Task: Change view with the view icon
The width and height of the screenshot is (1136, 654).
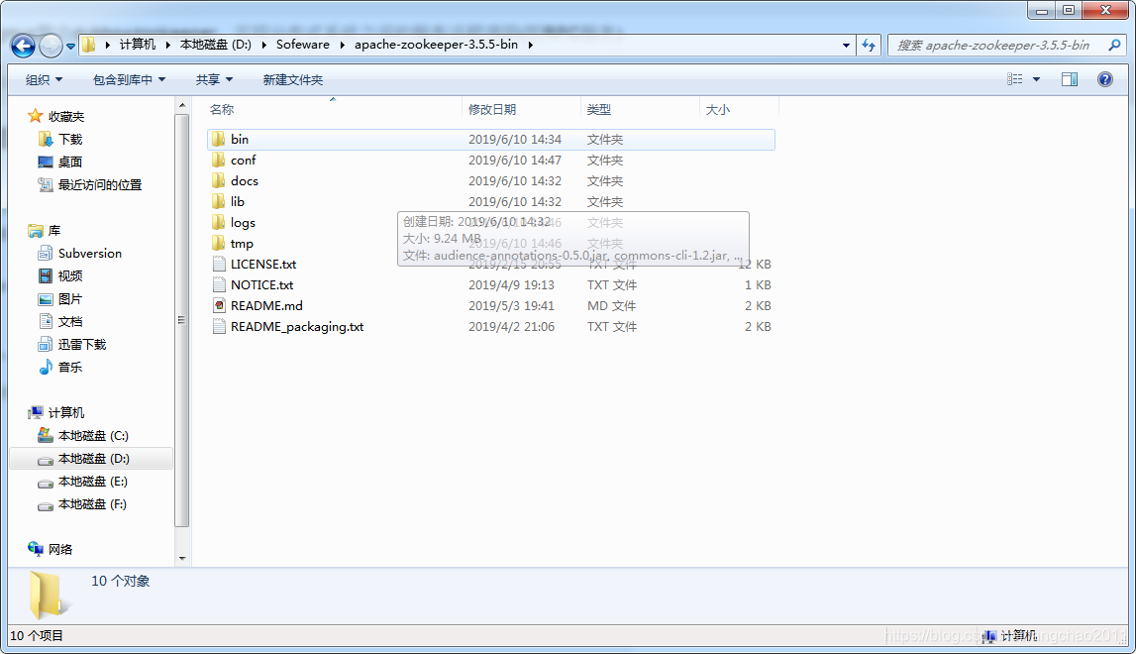Action: pos(1014,79)
